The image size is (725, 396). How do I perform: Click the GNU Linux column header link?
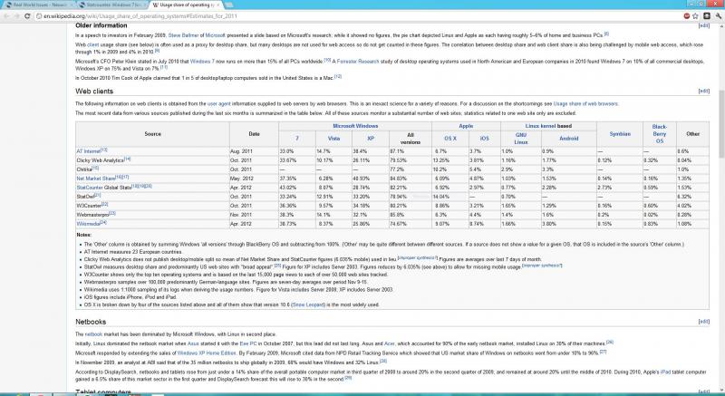pyautogui.click(x=520, y=139)
